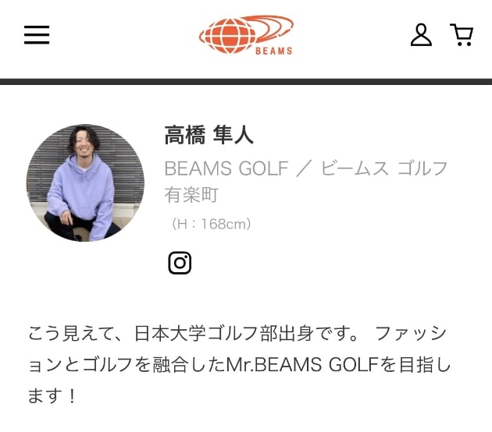
Task: Click the height text H：168cm
Action: pyautogui.click(x=211, y=224)
